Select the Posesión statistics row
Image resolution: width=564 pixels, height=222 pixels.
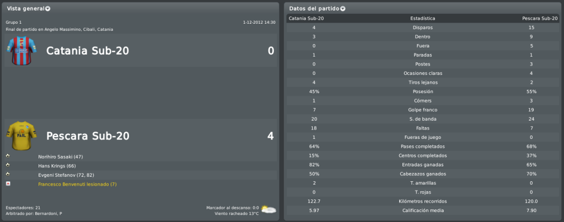[423, 91]
